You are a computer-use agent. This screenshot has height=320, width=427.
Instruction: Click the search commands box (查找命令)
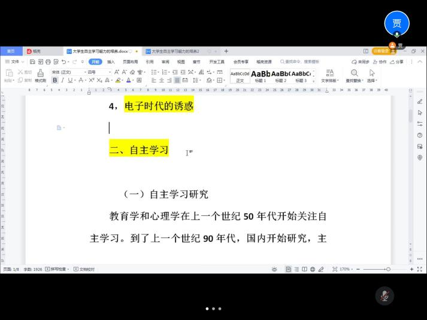(301, 62)
